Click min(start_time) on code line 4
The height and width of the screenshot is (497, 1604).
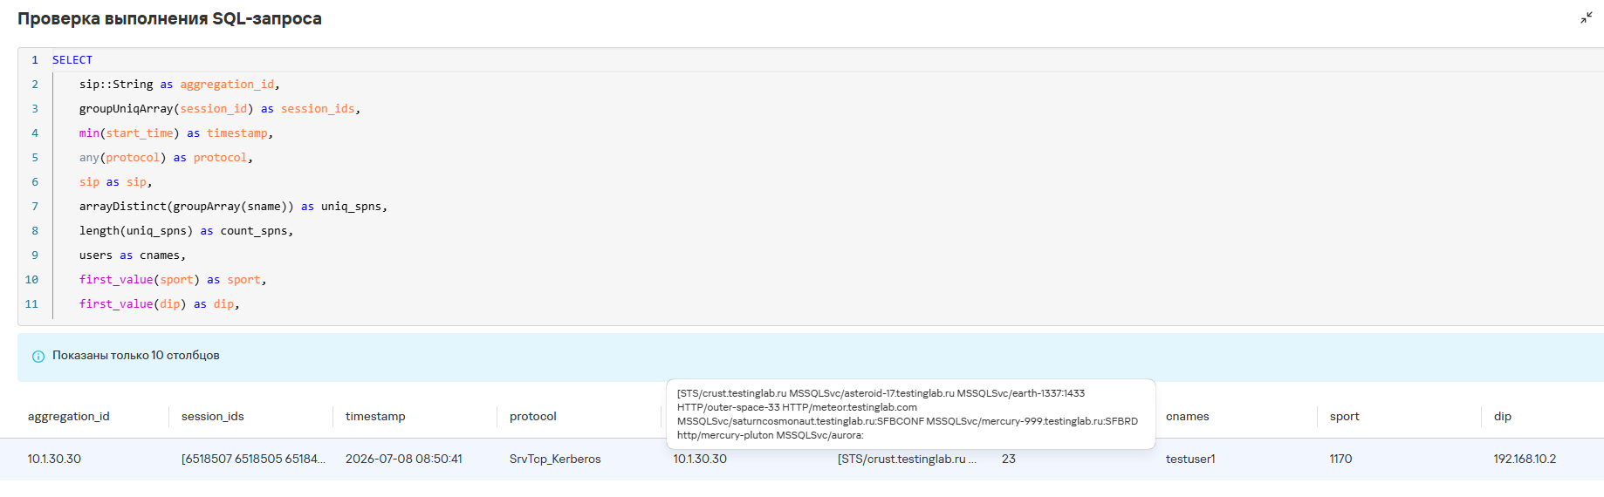click(129, 133)
